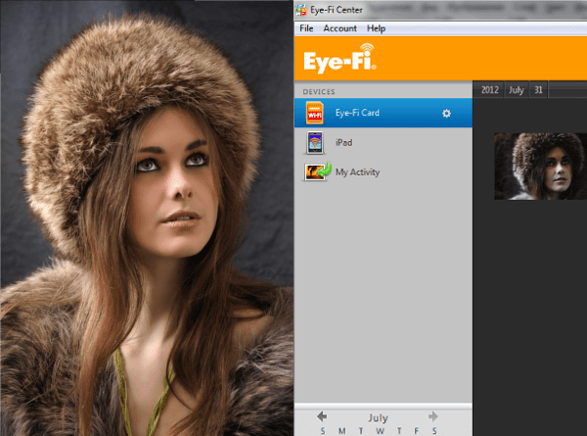This screenshot has height=436, width=587.
Task: Click the F weekday header in calendar
Action: point(415,431)
